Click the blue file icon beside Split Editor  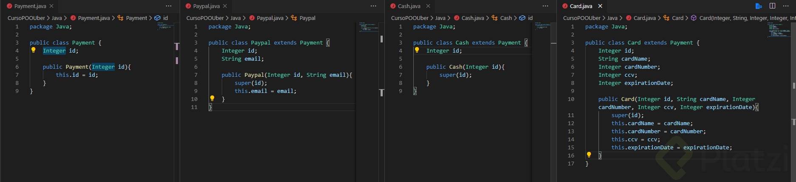(759, 6)
